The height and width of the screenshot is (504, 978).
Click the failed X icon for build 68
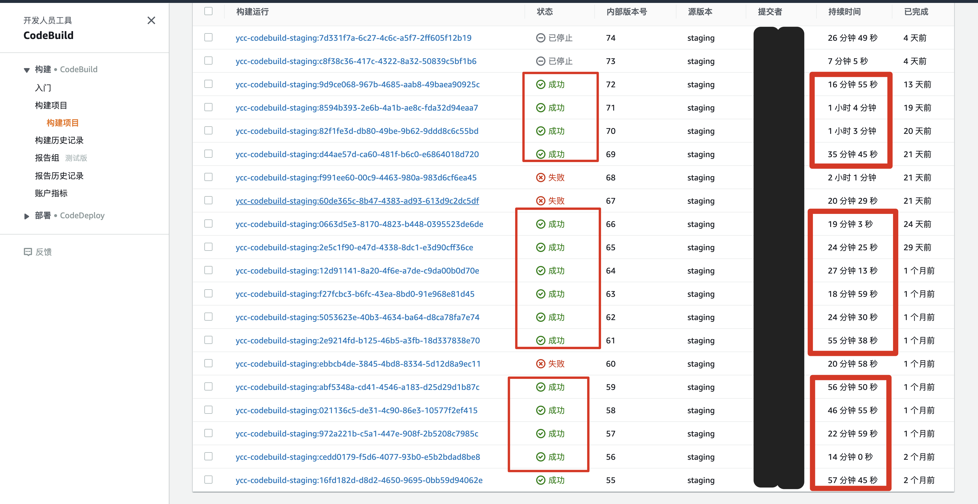pos(540,178)
